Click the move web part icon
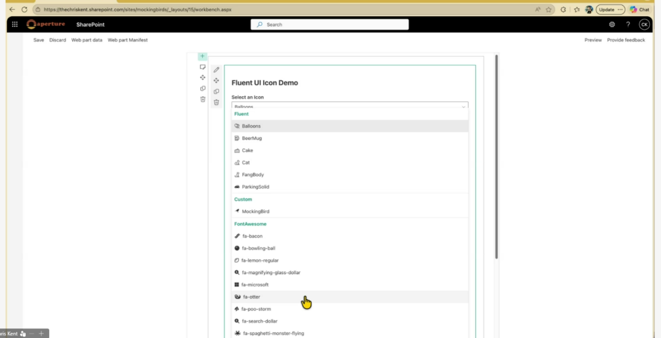Viewport: 661px width, 338px height. pos(216,81)
